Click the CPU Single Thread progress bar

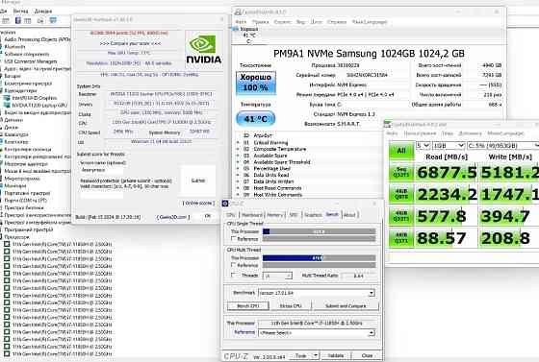point(319,231)
